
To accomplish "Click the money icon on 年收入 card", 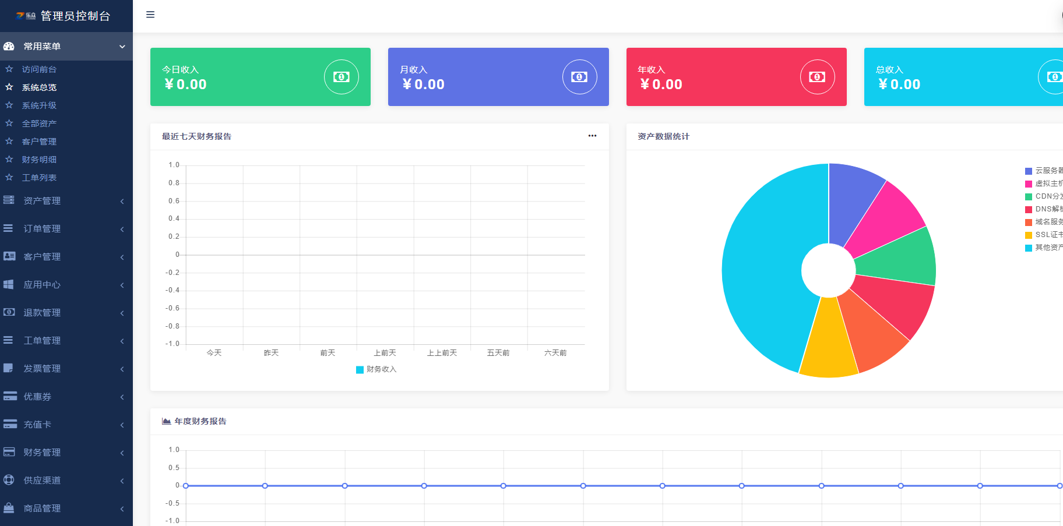I will coord(817,77).
